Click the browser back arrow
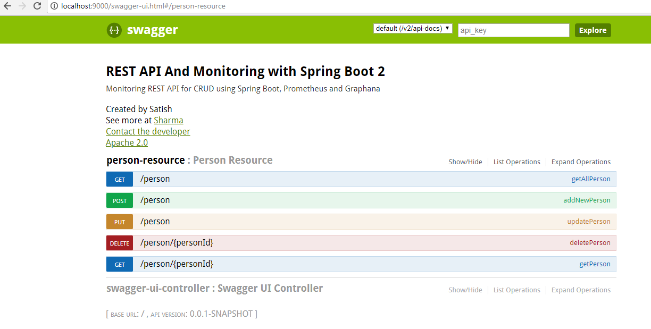 pos(7,6)
